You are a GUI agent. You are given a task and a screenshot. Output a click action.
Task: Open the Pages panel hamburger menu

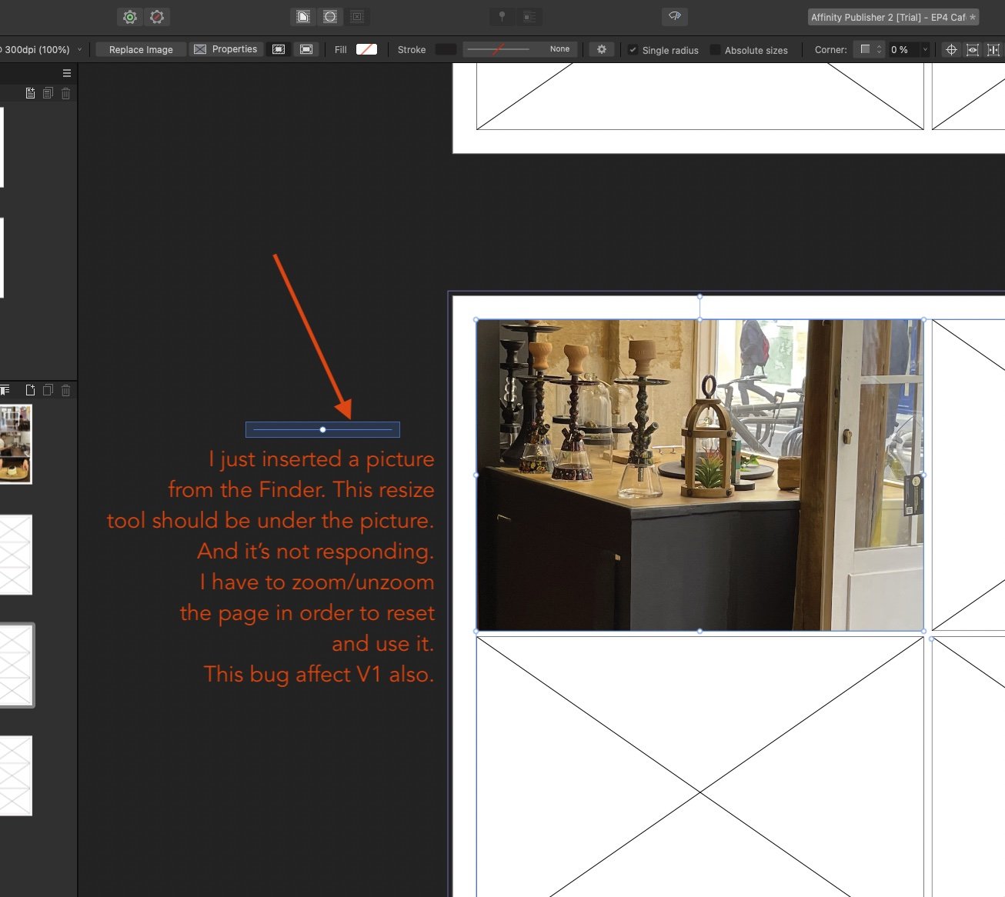66,72
